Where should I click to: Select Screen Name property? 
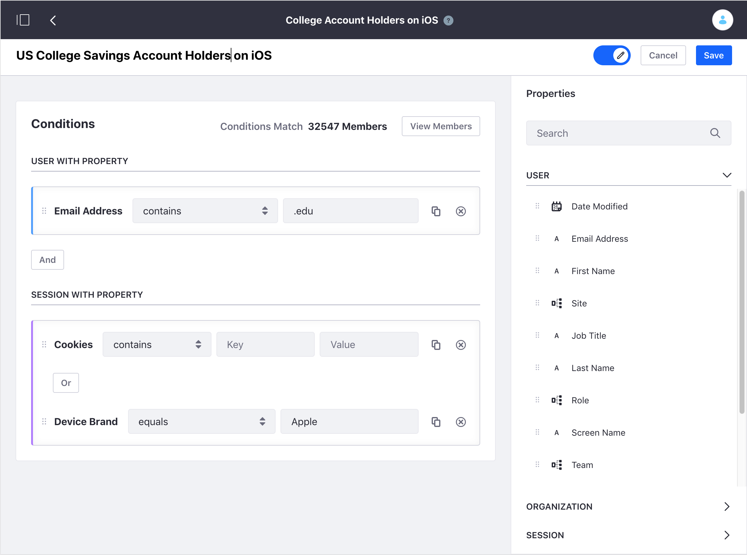pos(598,432)
